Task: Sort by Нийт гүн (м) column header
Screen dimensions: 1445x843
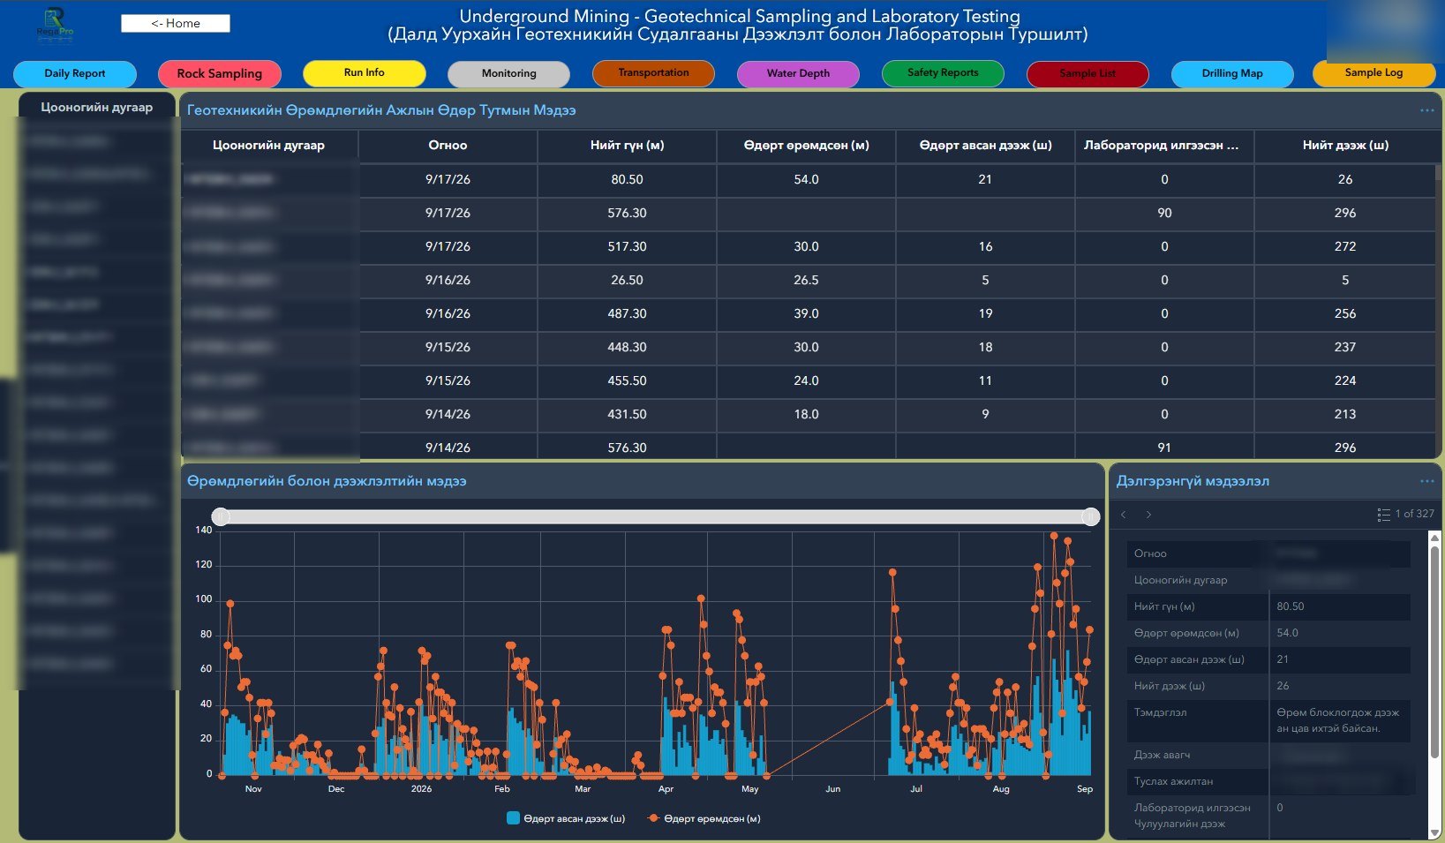Action: click(627, 146)
